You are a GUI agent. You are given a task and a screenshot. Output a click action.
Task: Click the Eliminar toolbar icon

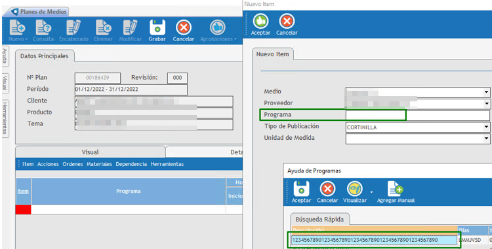pos(103,31)
